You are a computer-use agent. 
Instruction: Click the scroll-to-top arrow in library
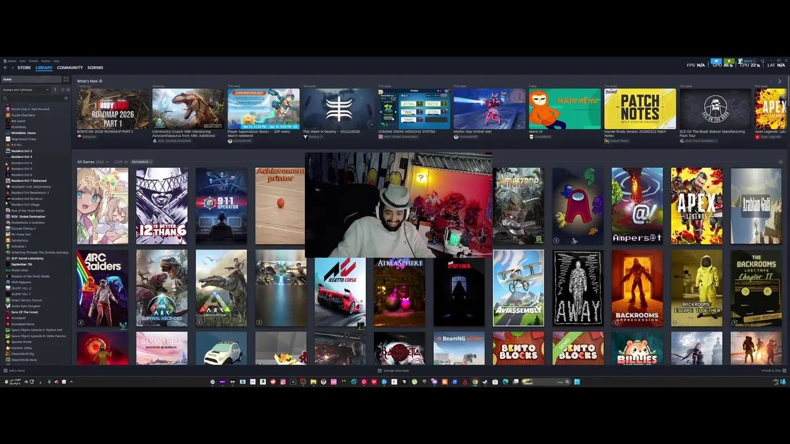[x=781, y=162]
